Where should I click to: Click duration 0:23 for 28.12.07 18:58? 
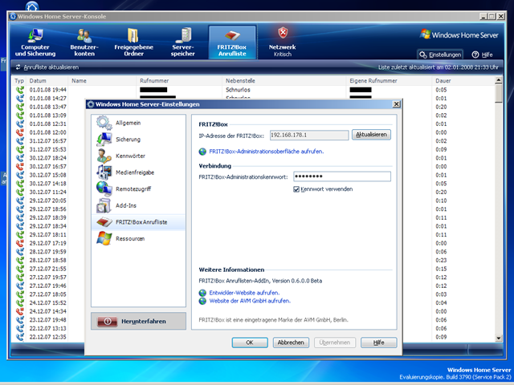point(441,260)
